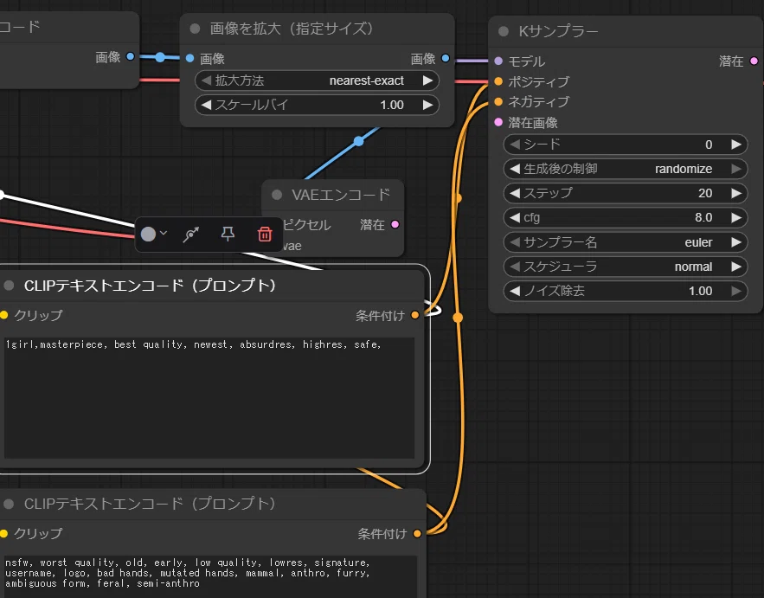Click スケールバイ 1.00 value field
This screenshot has height=598, width=764.
317,105
